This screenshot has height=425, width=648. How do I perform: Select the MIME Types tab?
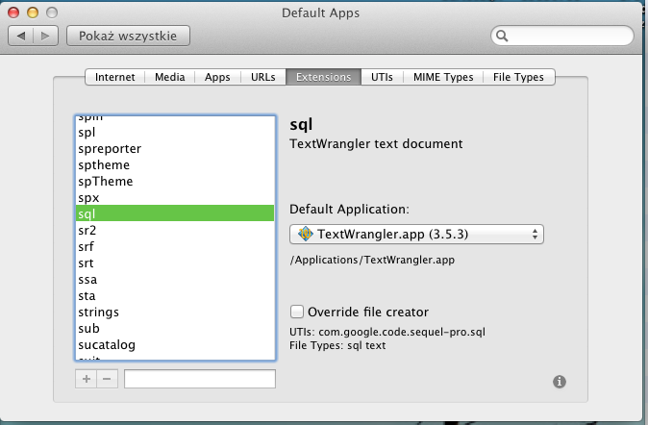[442, 77]
